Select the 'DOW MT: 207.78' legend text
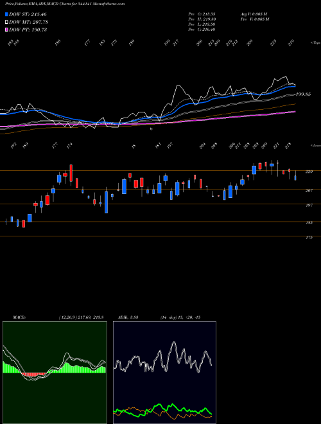Viewport: 321px width, 424px height. [x=28, y=22]
